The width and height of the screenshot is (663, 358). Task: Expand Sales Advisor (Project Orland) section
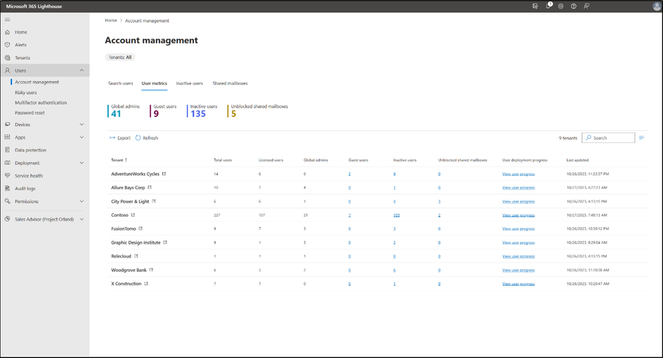coord(82,219)
